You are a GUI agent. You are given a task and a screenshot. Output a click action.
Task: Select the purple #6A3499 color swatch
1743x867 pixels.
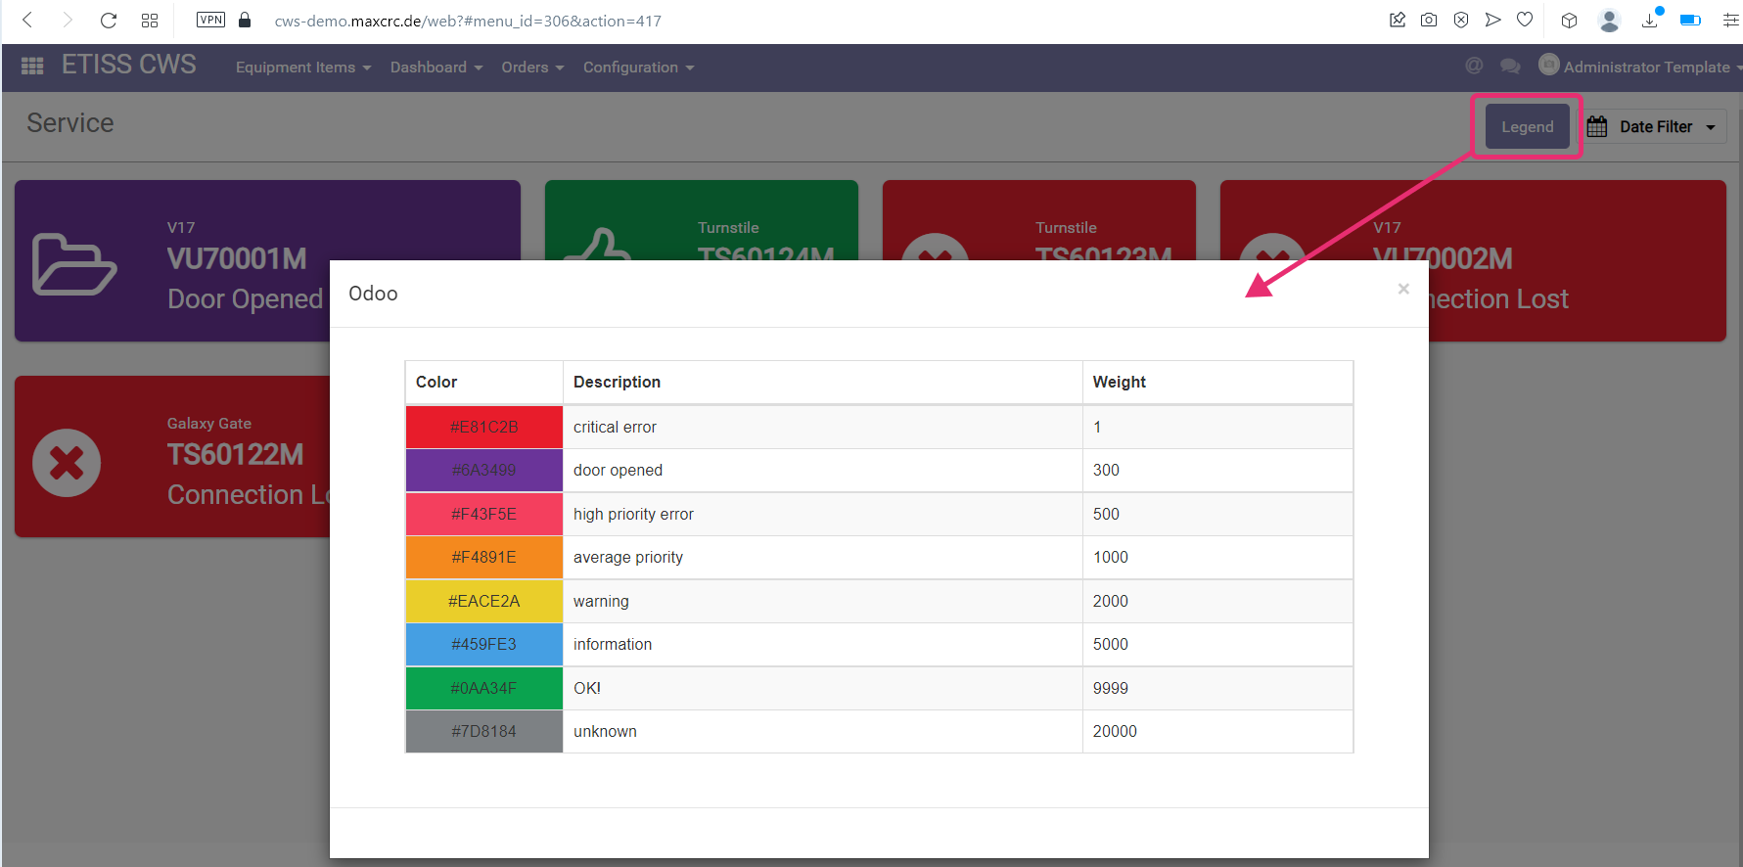(484, 470)
